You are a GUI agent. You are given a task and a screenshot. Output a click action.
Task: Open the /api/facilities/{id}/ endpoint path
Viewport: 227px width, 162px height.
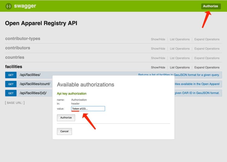33,93
